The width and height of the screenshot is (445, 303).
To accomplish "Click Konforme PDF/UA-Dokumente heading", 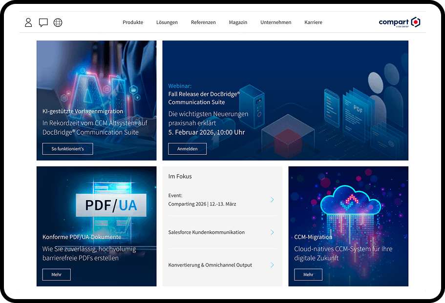I will click(82, 237).
